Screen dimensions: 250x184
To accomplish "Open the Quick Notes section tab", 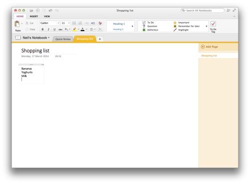I will tap(63, 39).
